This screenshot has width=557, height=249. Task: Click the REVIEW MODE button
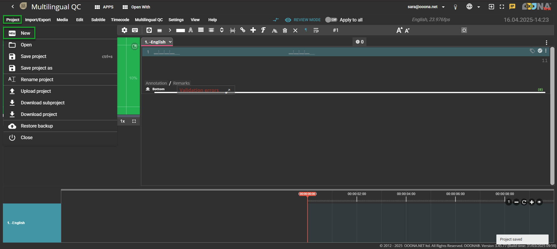(x=303, y=20)
